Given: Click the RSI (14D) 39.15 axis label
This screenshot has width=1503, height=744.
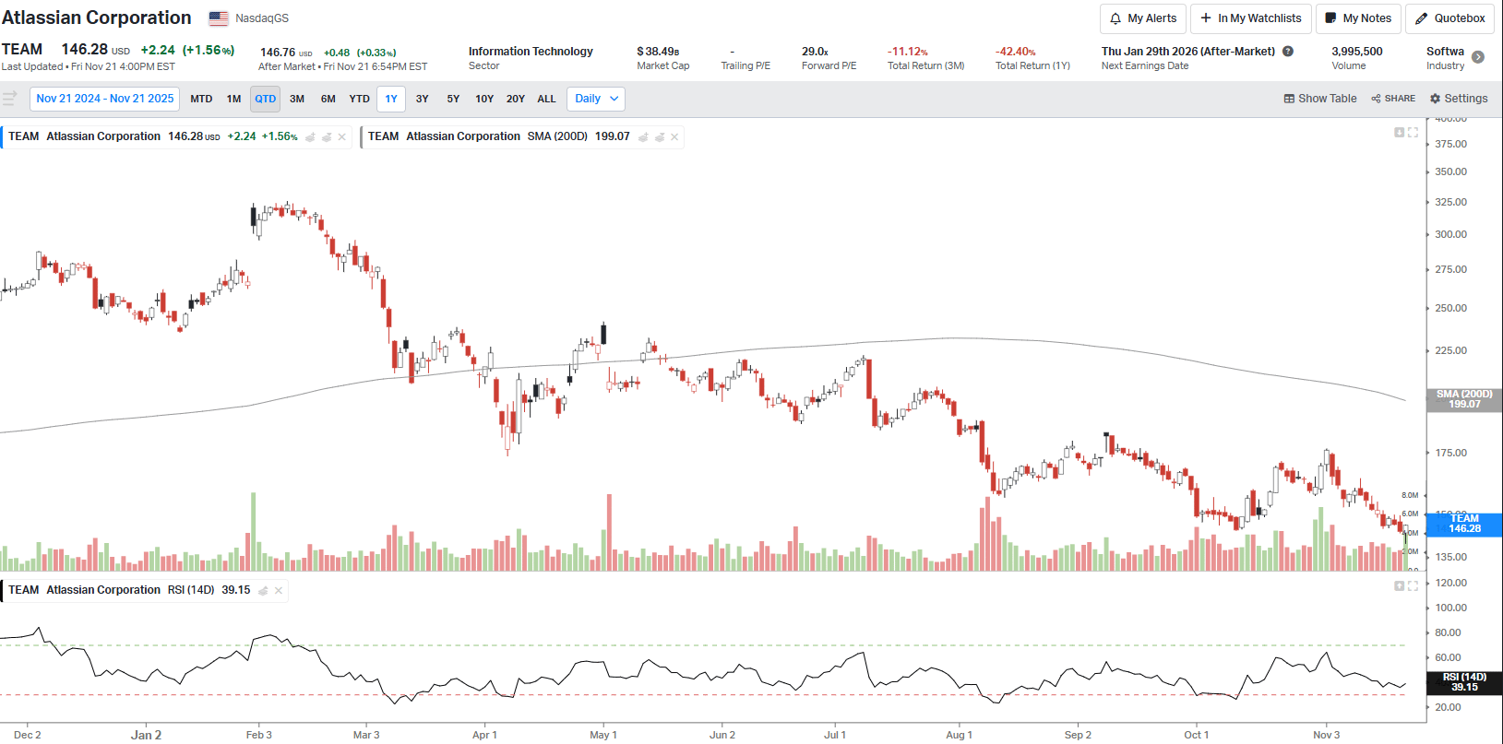Looking at the screenshot, I should click(x=1464, y=682).
